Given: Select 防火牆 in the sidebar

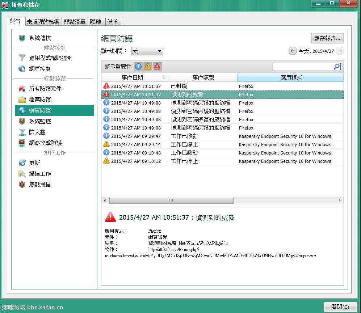Looking at the screenshot, I should 37,132.
